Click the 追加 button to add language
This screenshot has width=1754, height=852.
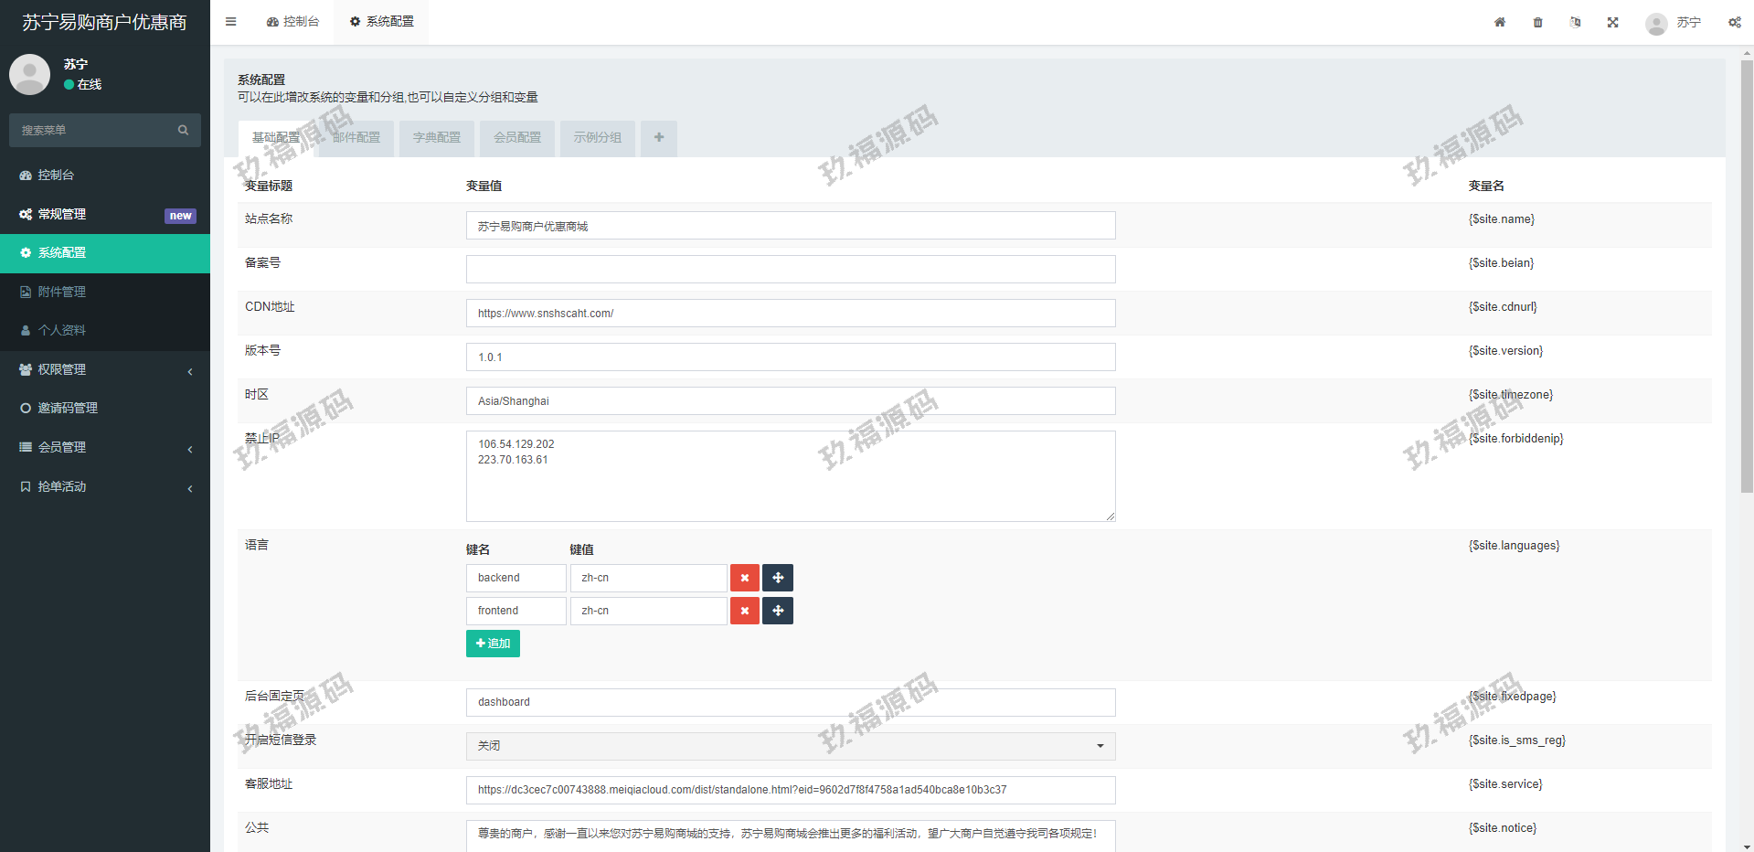[x=493, y=644]
